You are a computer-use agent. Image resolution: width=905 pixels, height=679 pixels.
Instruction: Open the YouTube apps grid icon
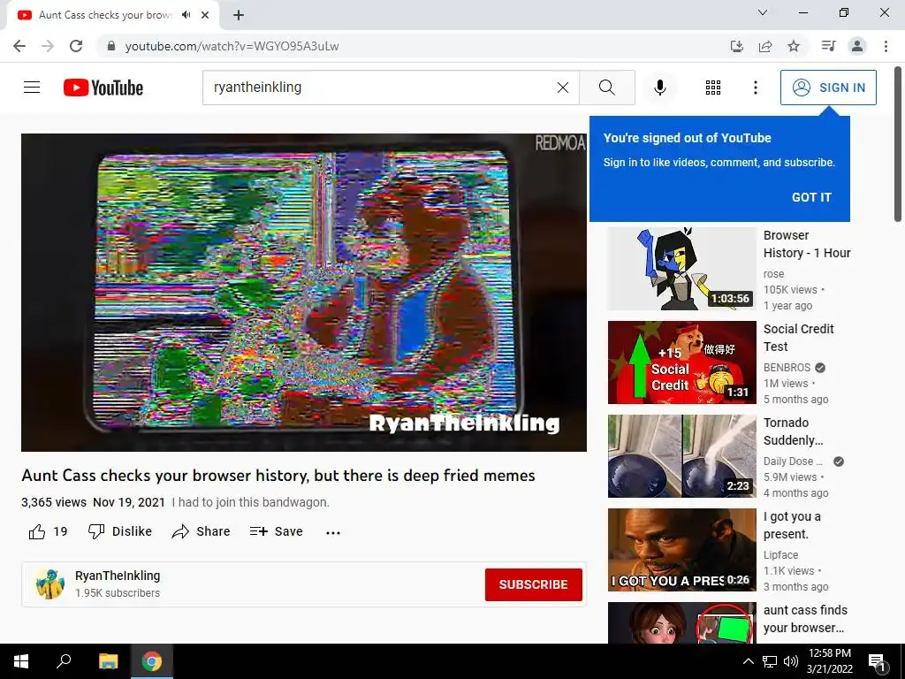713,88
